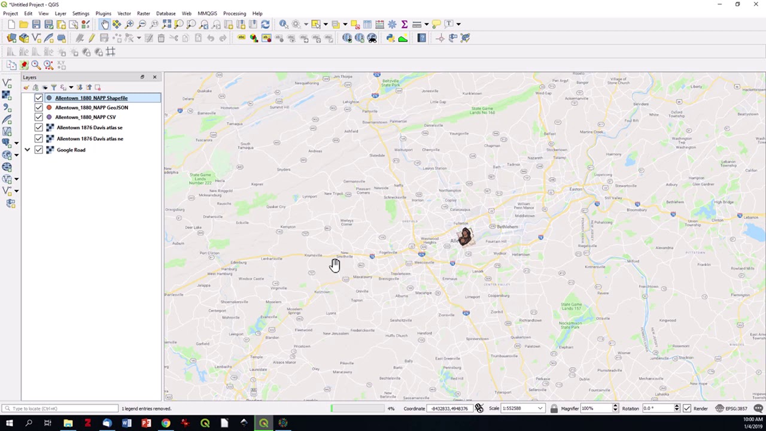
Task: Open the blue help book icon
Action: click(422, 38)
